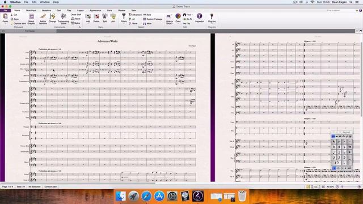Click Capture Idea in Clipboard group
The height and width of the screenshot is (204, 363).
tap(18, 23)
